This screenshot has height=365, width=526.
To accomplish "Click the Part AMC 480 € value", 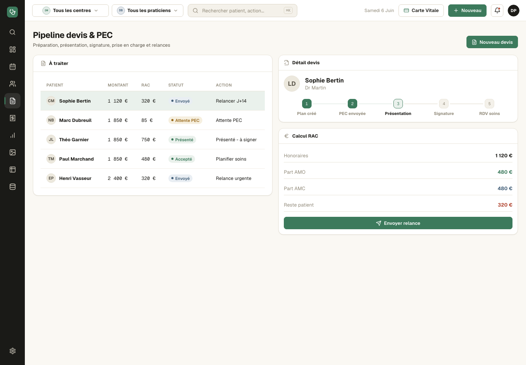I will (505, 188).
